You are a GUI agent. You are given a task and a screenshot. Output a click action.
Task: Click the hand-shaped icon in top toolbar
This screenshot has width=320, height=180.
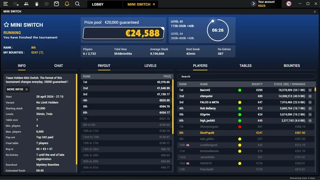point(37,4)
